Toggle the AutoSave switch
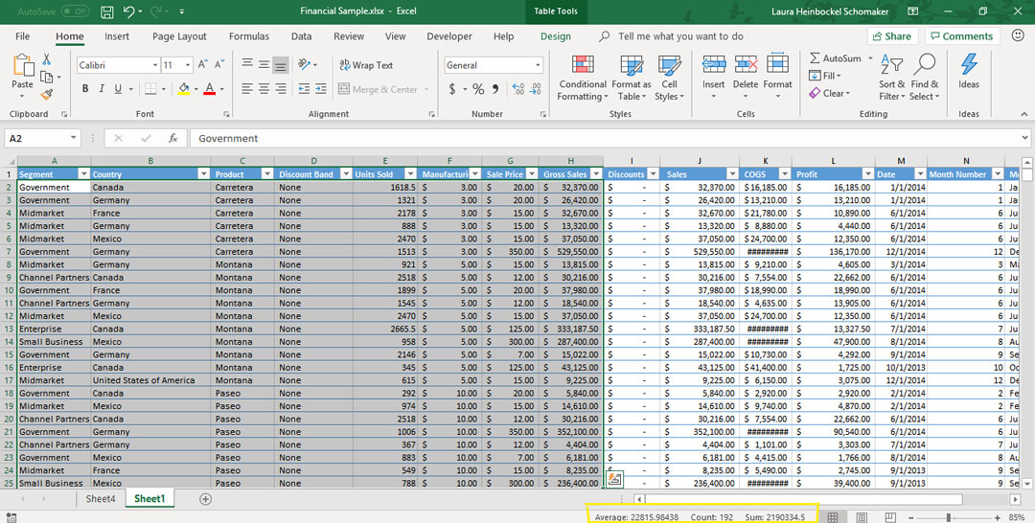The width and height of the screenshot is (1035, 523). pyautogui.click(x=76, y=11)
